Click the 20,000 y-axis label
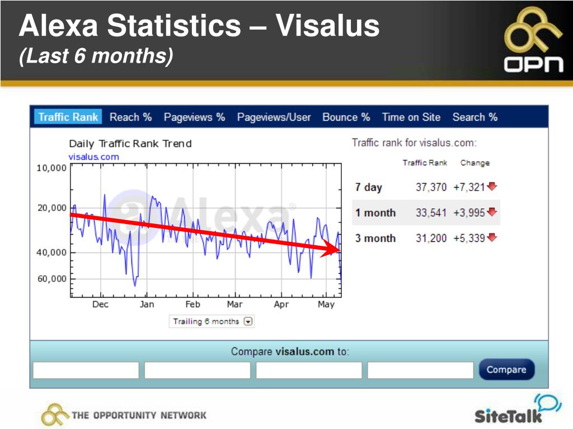The image size is (573, 429). click(x=52, y=208)
